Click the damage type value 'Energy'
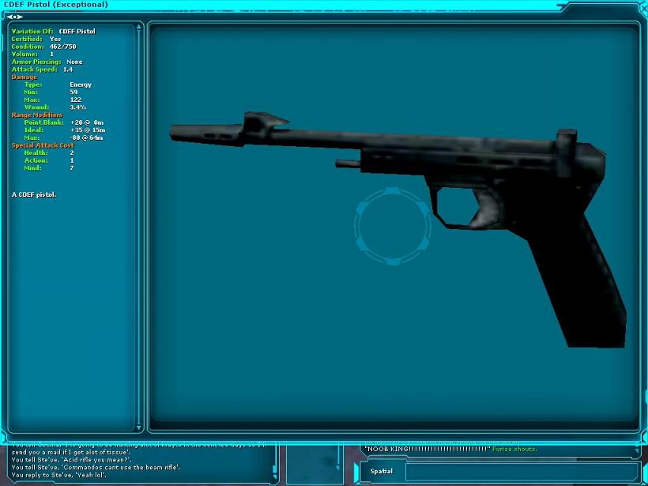 (81, 85)
